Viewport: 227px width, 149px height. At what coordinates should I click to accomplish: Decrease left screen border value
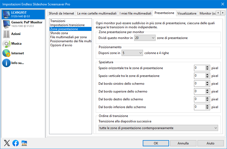(207, 85)
